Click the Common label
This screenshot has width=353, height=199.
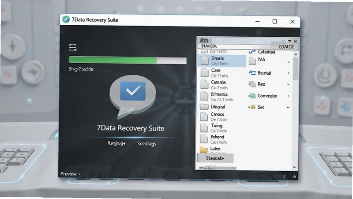(x=267, y=96)
